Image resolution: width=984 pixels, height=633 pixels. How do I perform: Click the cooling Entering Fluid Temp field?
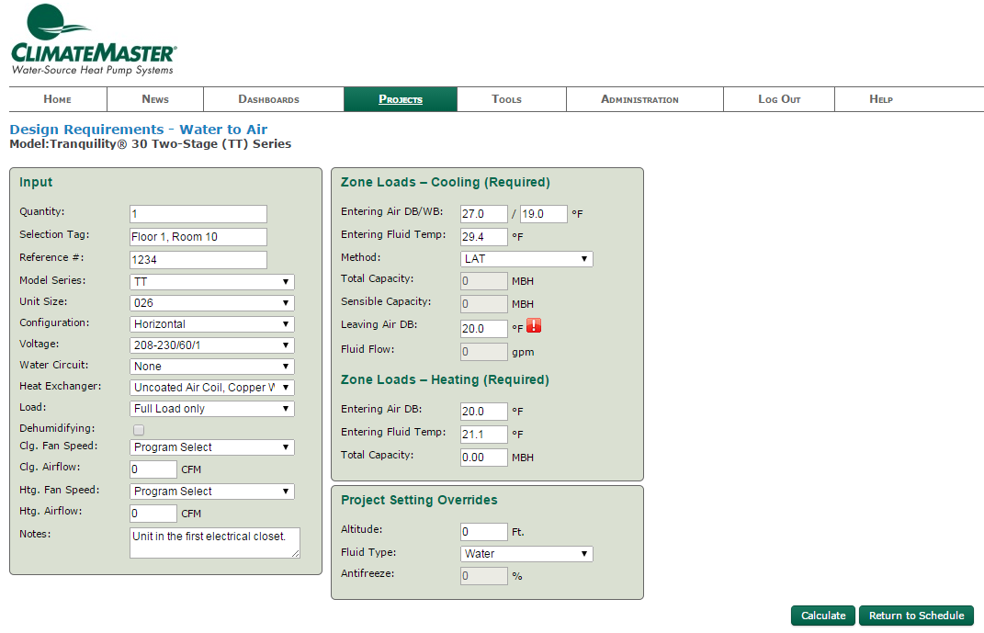tap(484, 236)
